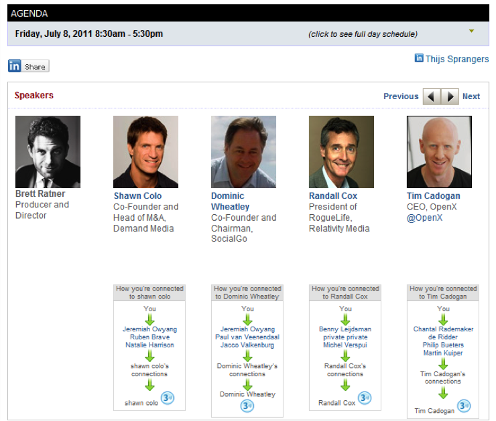Click the Share button label

35,67
